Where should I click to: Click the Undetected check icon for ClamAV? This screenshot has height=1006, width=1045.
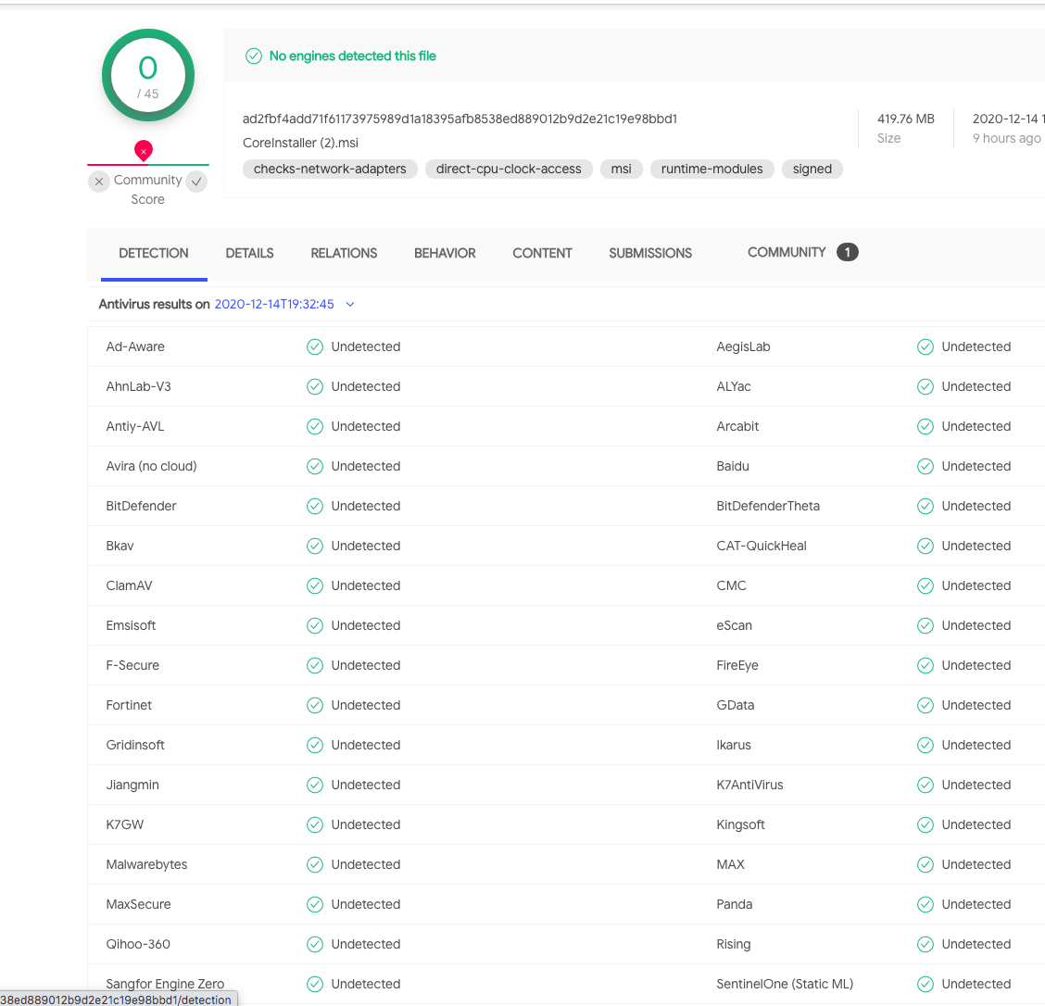[x=315, y=585]
